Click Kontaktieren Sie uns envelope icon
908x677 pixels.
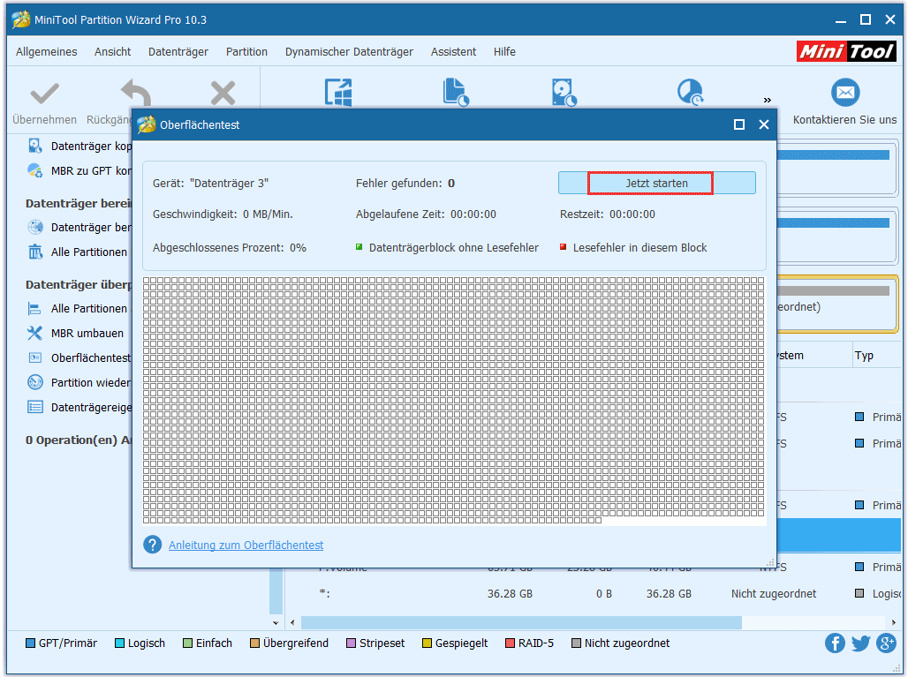pos(845,93)
